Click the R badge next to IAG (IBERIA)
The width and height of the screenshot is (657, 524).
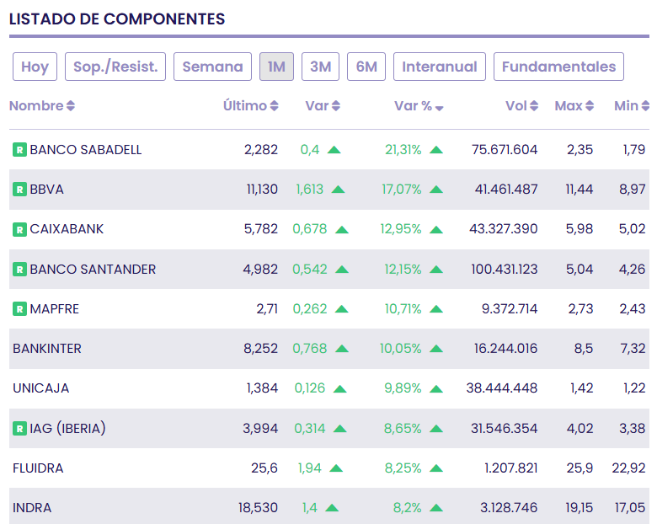[19, 429]
